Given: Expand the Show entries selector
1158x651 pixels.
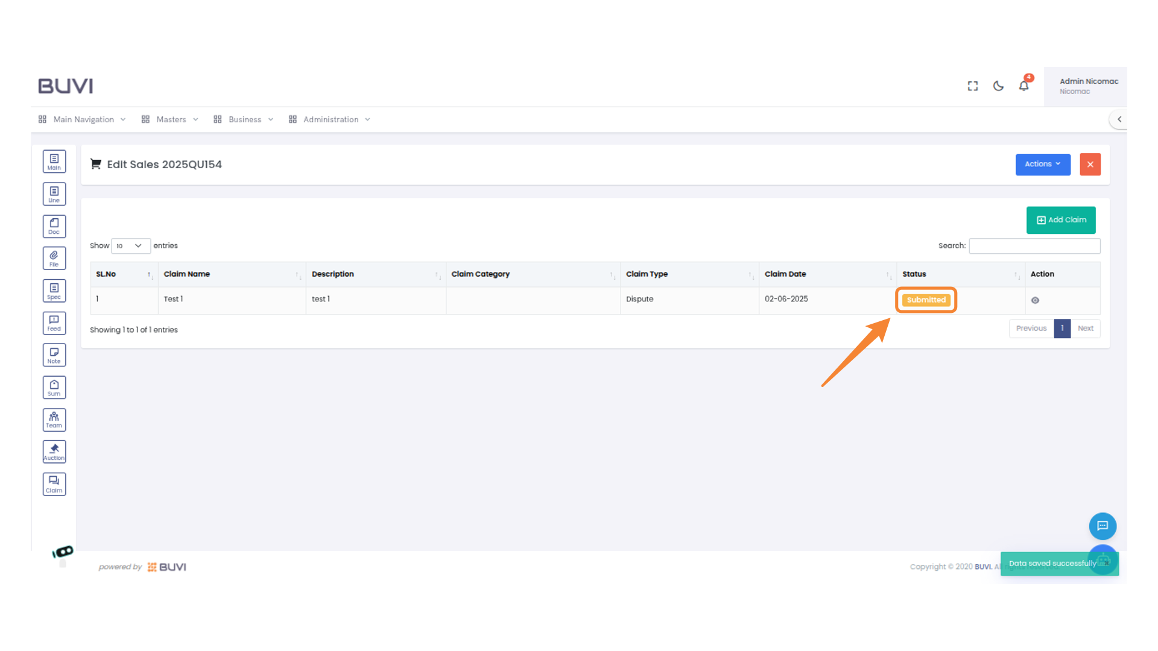Looking at the screenshot, I should (x=130, y=246).
